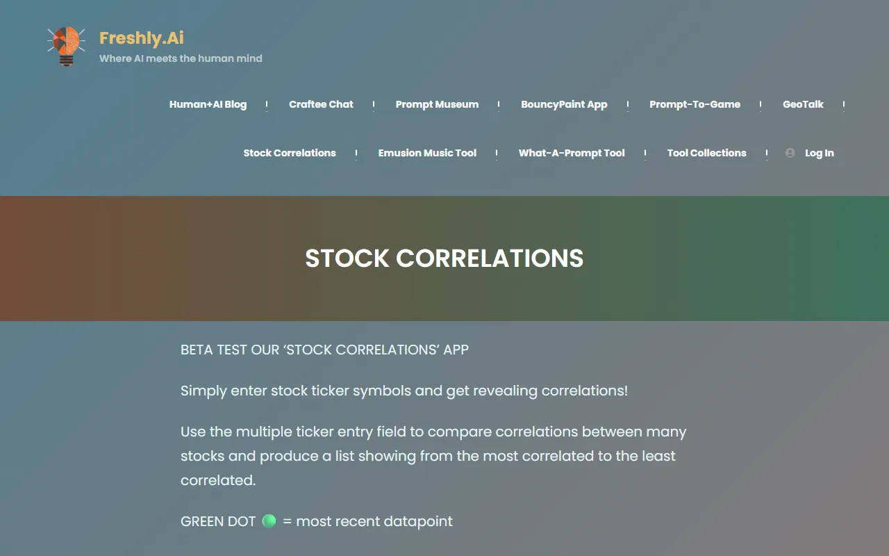Click the "BETA TEST OUR 'STOCK CORRELATIONS' APP" line
Image resolution: width=889 pixels, height=556 pixels.
(x=324, y=350)
